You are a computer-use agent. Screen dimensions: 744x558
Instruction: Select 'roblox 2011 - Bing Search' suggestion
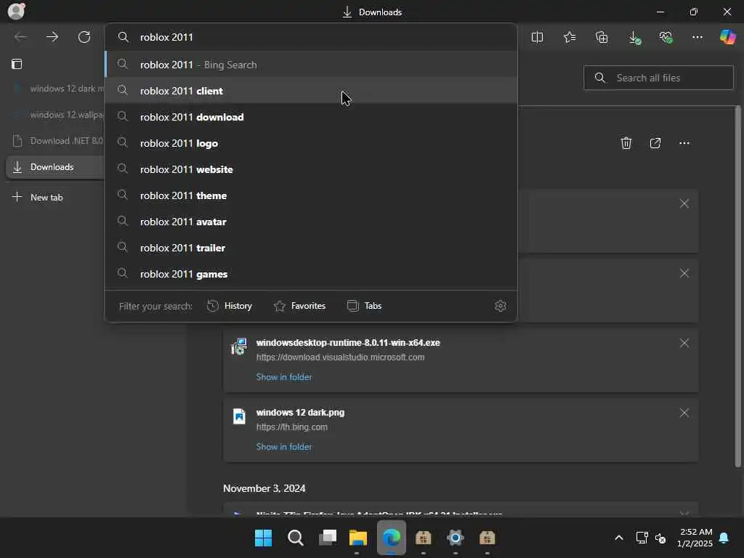[311, 65]
